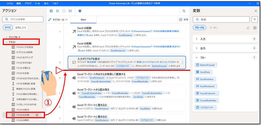
Task: Click the variables filter icon
Action: pyautogui.click(x=255, y=19)
